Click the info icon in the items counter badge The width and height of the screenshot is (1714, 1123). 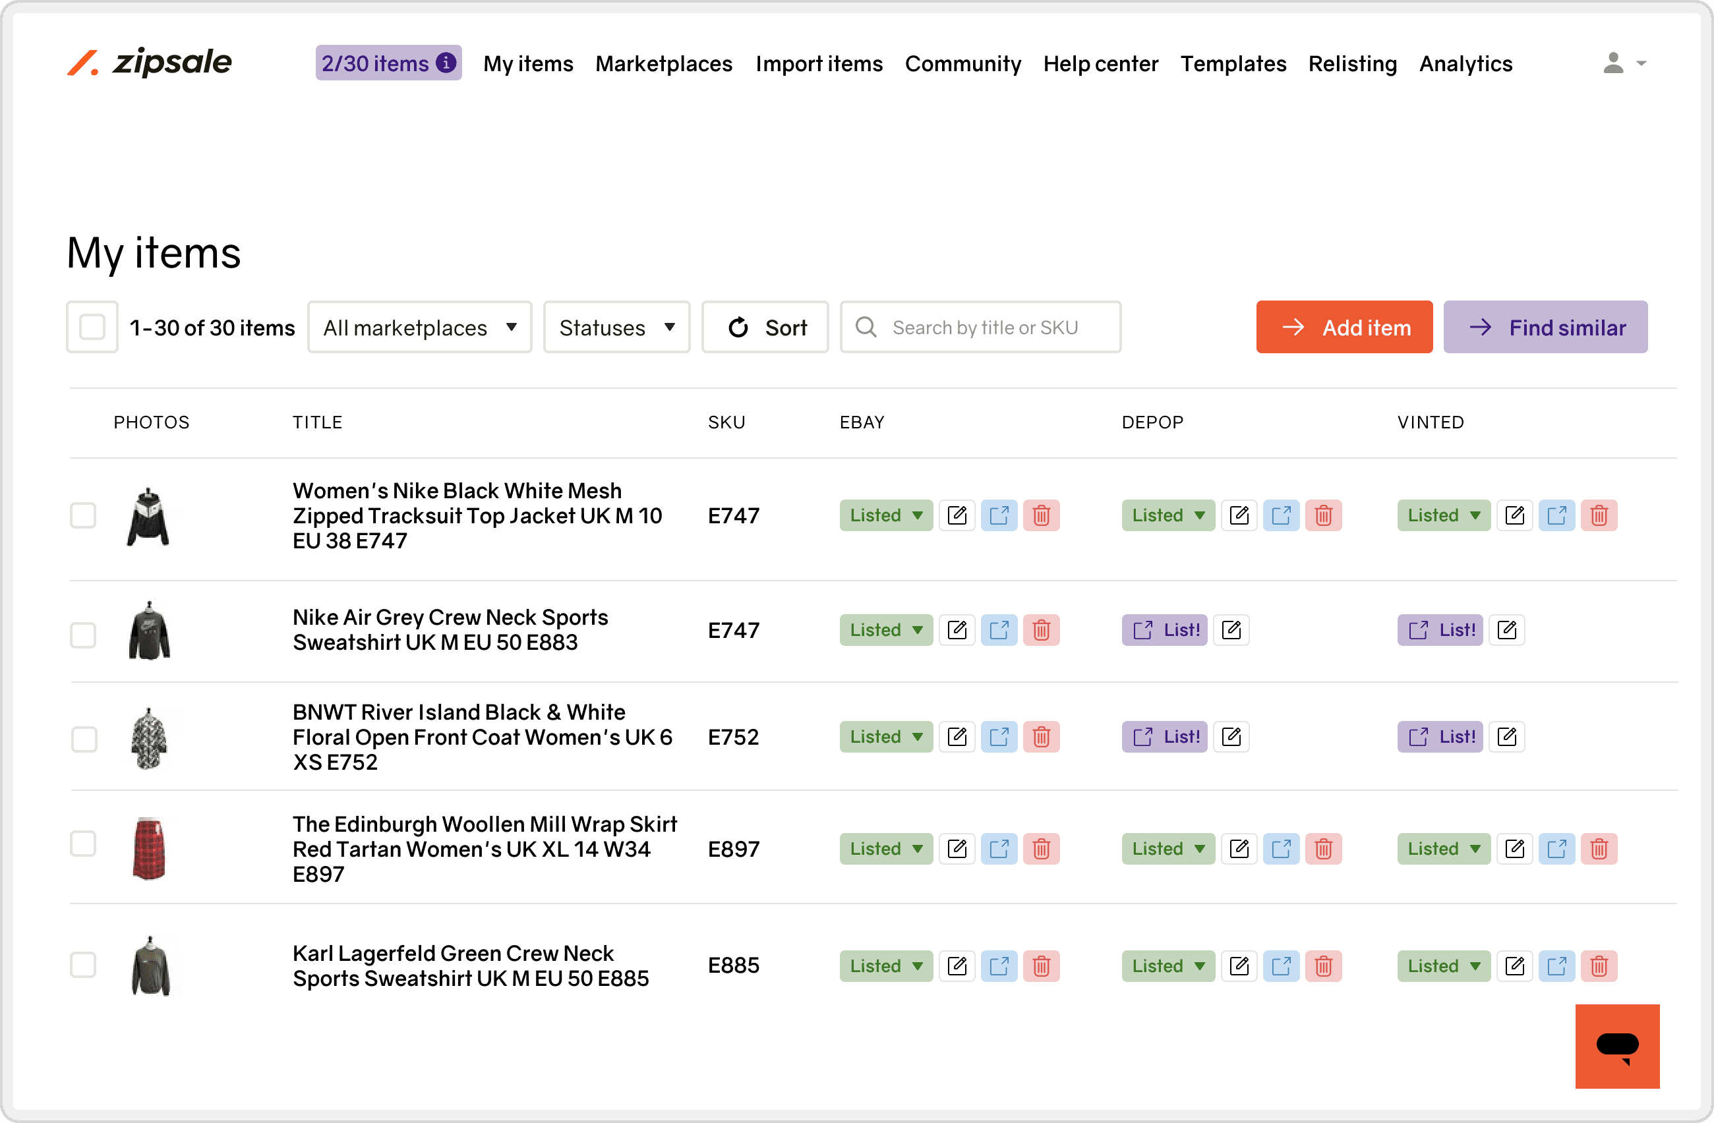[446, 63]
